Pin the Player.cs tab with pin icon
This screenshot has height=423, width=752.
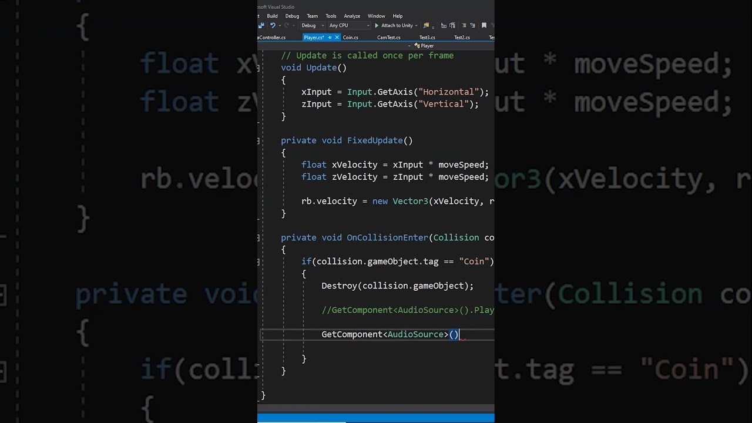pos(330,38)
